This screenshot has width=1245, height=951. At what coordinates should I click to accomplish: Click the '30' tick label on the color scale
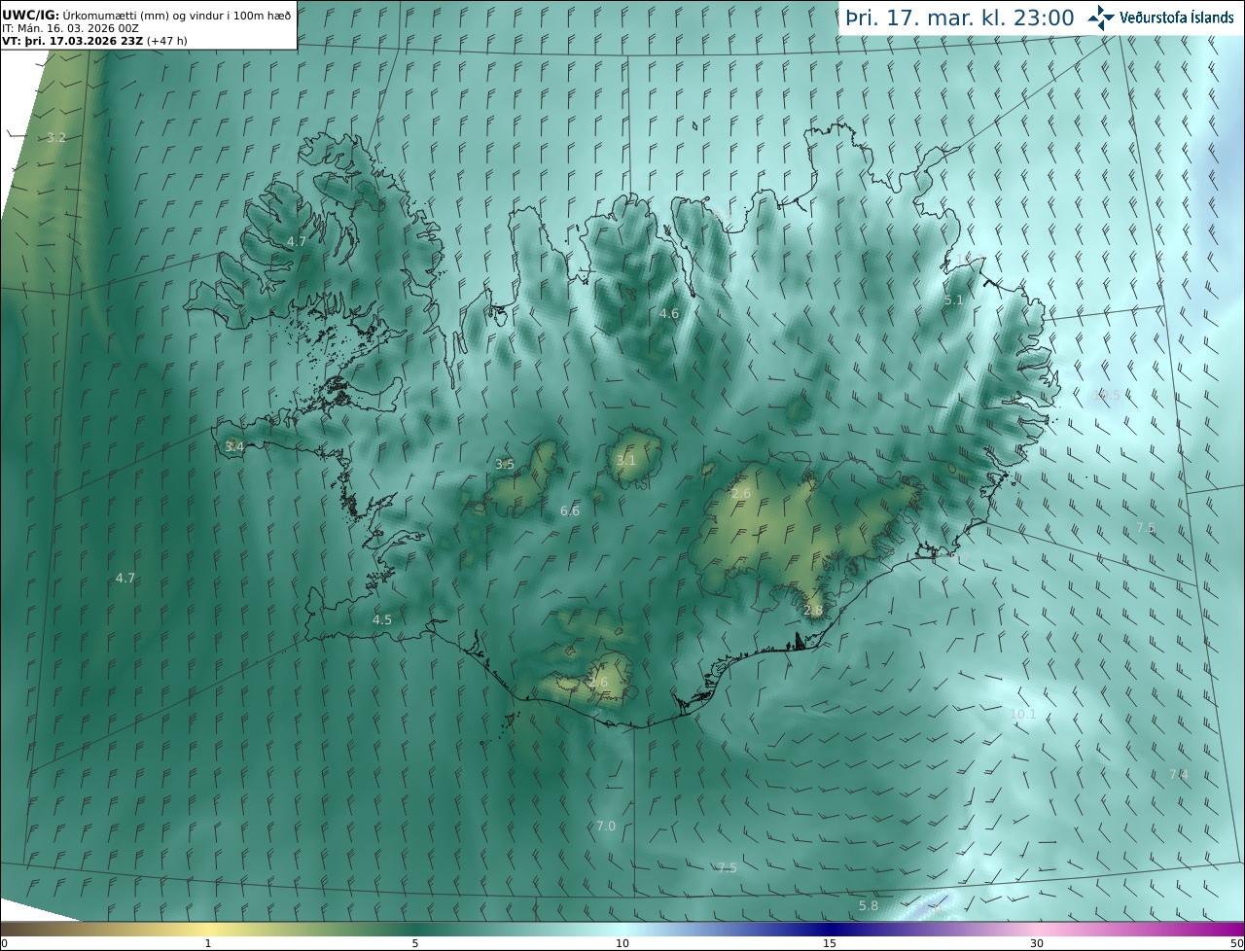pyautogui.click(x=1037, y=943)
